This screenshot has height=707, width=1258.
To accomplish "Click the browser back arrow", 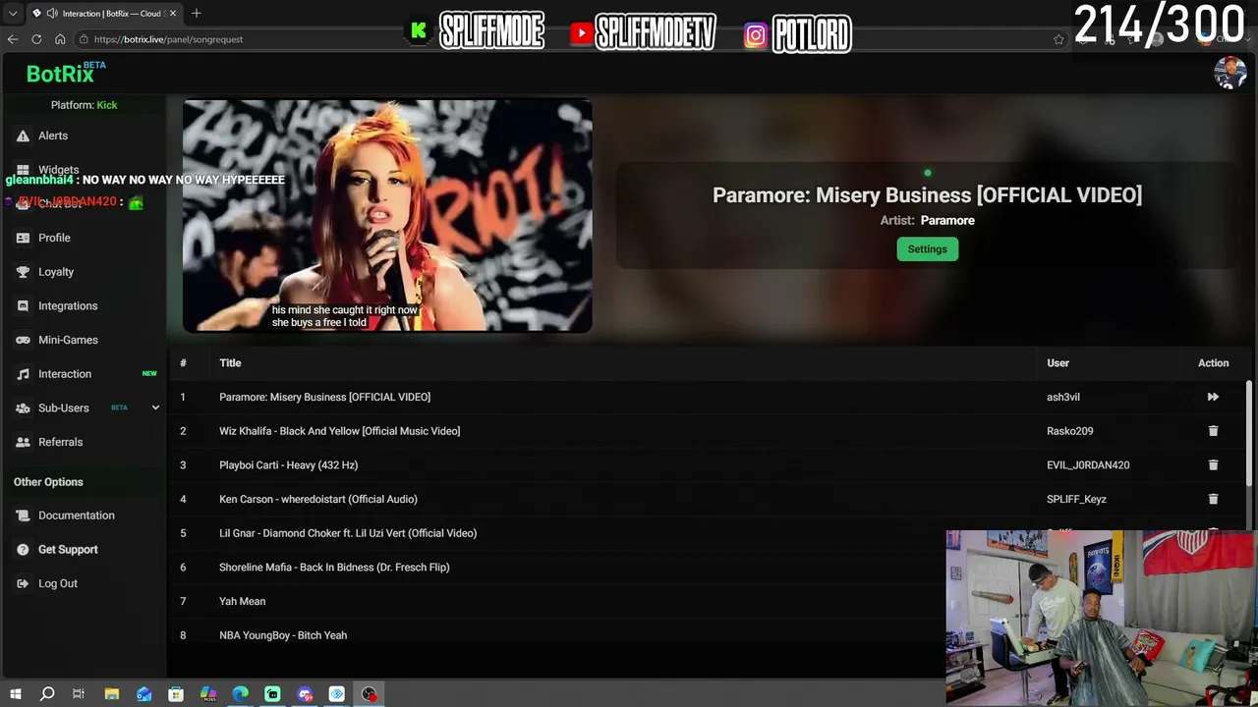I will click(x=13, y=39).
